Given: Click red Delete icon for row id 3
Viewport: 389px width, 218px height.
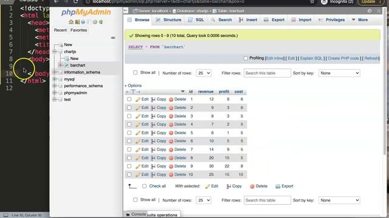Looking at the screenshot, I should click(171, 116).
